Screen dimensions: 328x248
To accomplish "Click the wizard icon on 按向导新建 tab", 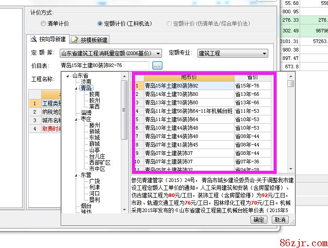I will (33, 39).
